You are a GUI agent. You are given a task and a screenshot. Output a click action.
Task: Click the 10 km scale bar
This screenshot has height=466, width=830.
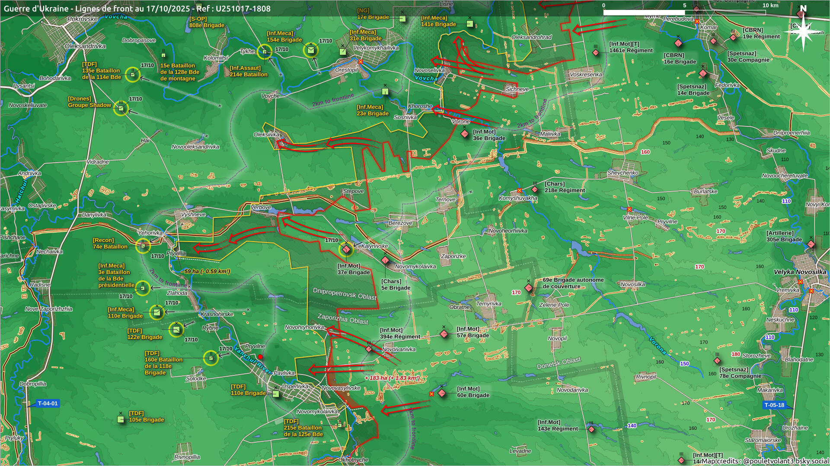(684, 12)
